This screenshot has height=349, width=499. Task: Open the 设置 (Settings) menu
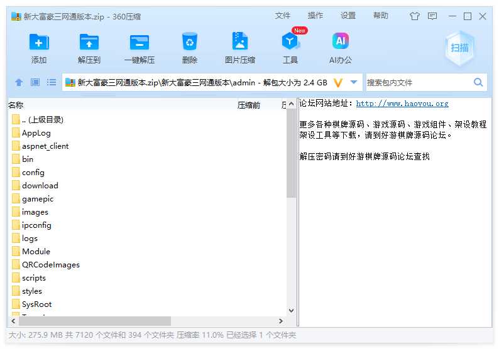[348, 16]
